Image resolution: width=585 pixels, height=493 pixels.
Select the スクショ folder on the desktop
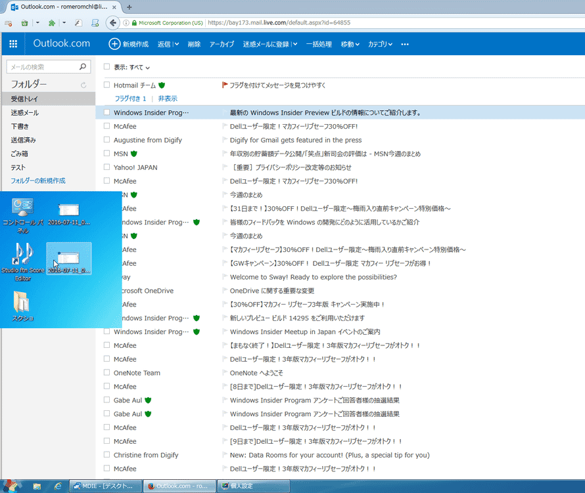point(22,307)
